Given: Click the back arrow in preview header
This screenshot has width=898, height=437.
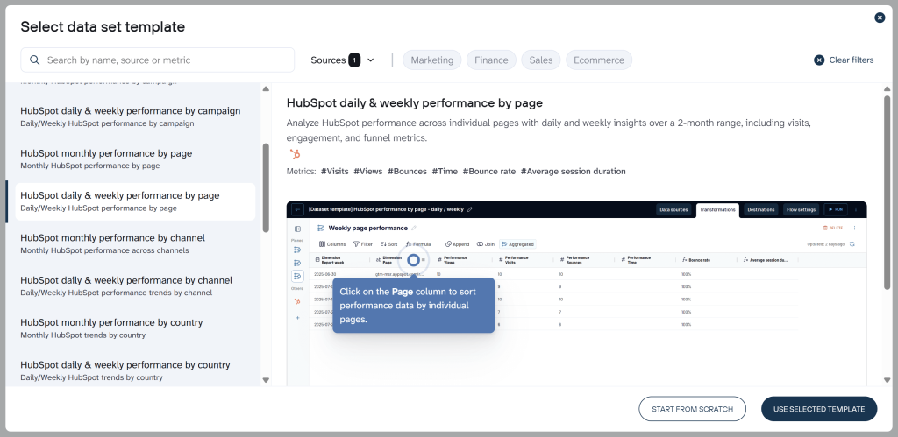Looking at the screenshot, I should (297, 209).
